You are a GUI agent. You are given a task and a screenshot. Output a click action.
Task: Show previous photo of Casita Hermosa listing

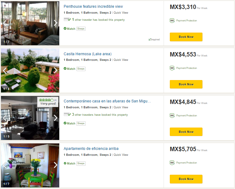5,70
